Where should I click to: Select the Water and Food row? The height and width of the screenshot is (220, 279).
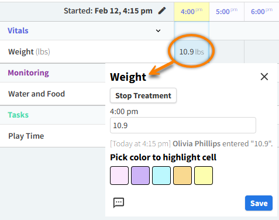pyautogui.click(x=53, y=94)
